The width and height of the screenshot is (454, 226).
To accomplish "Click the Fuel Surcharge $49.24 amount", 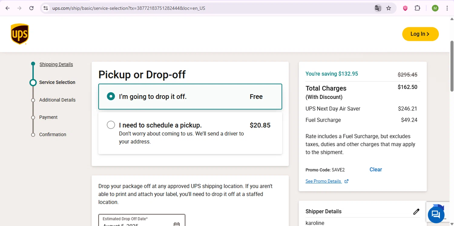I will 409,120.
